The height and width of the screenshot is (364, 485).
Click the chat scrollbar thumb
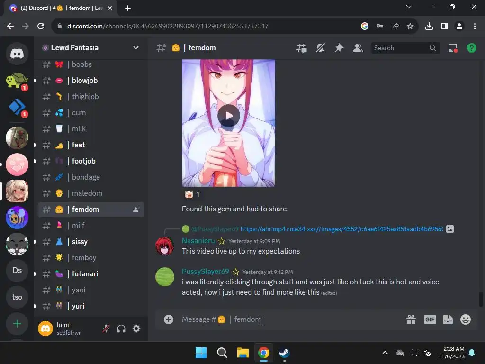tap(481, 300)
